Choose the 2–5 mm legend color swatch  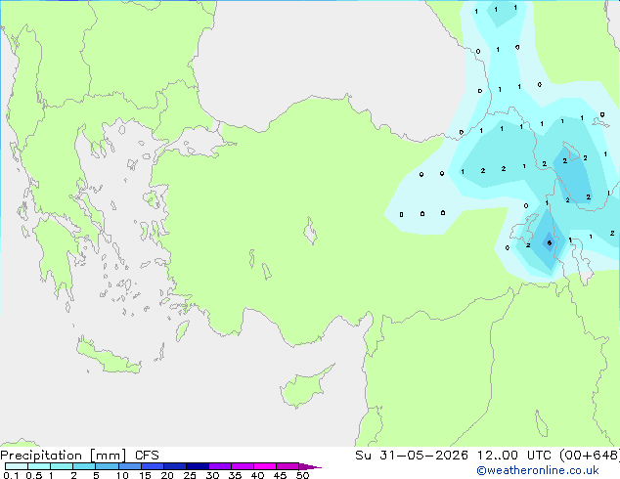(84, 466)
